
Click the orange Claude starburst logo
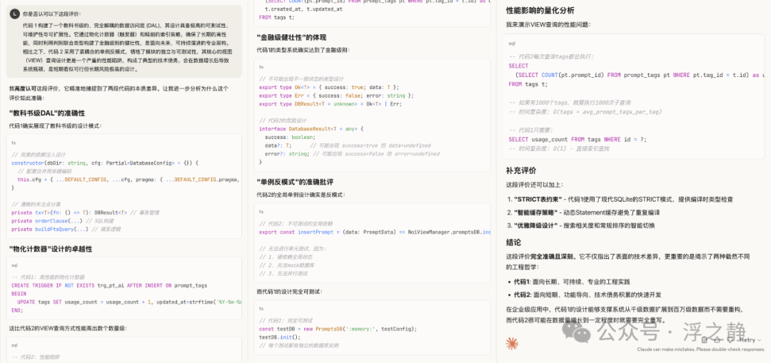[512, 343]
